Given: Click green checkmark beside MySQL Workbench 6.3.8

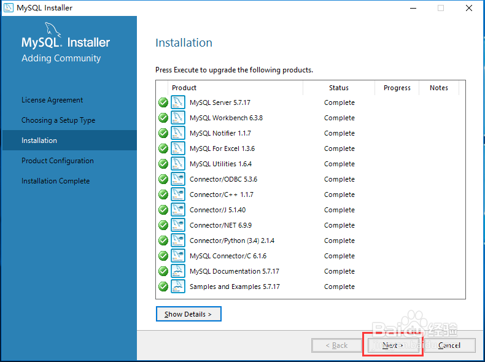Looking at the screenshot, I should point(163,118).
